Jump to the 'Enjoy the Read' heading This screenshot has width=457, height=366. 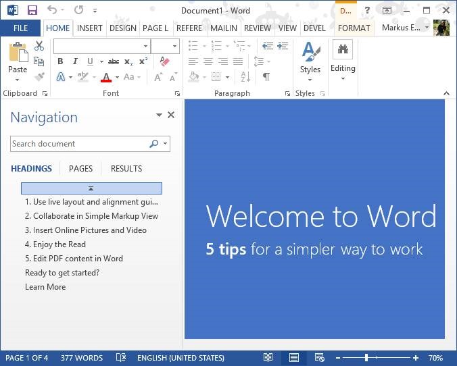[x=55, y=244]
